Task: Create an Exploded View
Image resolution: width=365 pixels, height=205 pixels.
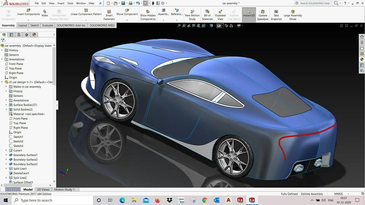Action: [x=220, y=15]
